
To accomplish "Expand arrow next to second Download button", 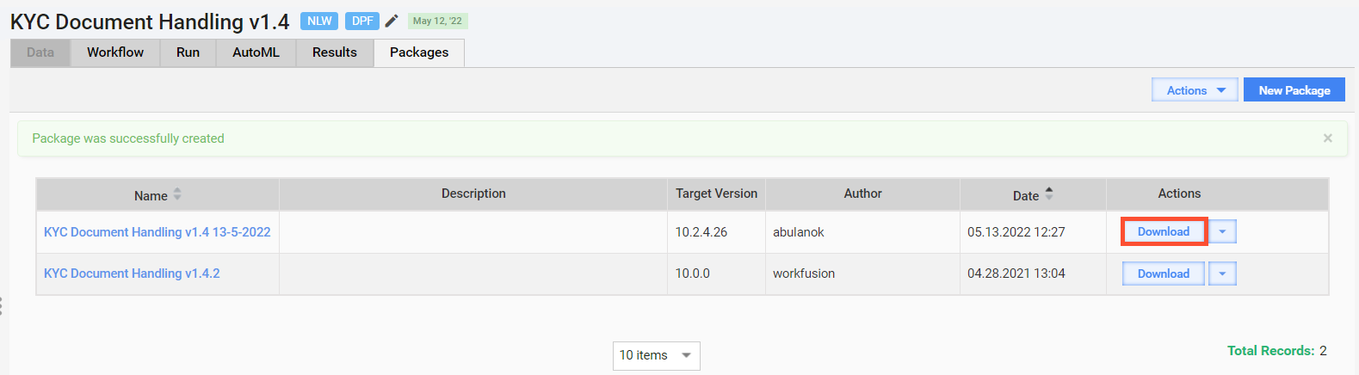I will click(1222, 274).
